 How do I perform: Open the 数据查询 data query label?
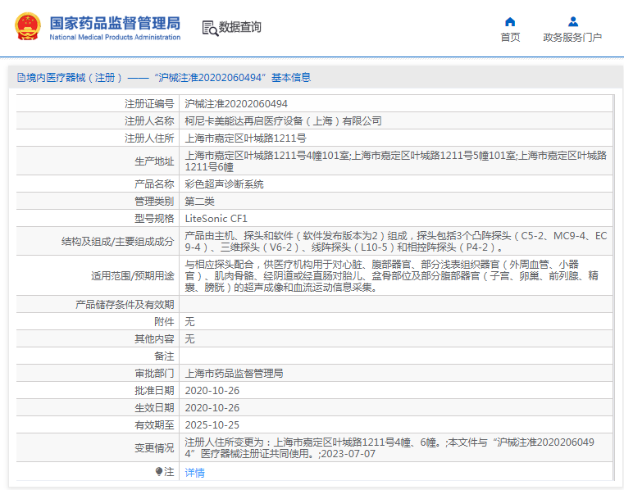[x=239, y=27]
